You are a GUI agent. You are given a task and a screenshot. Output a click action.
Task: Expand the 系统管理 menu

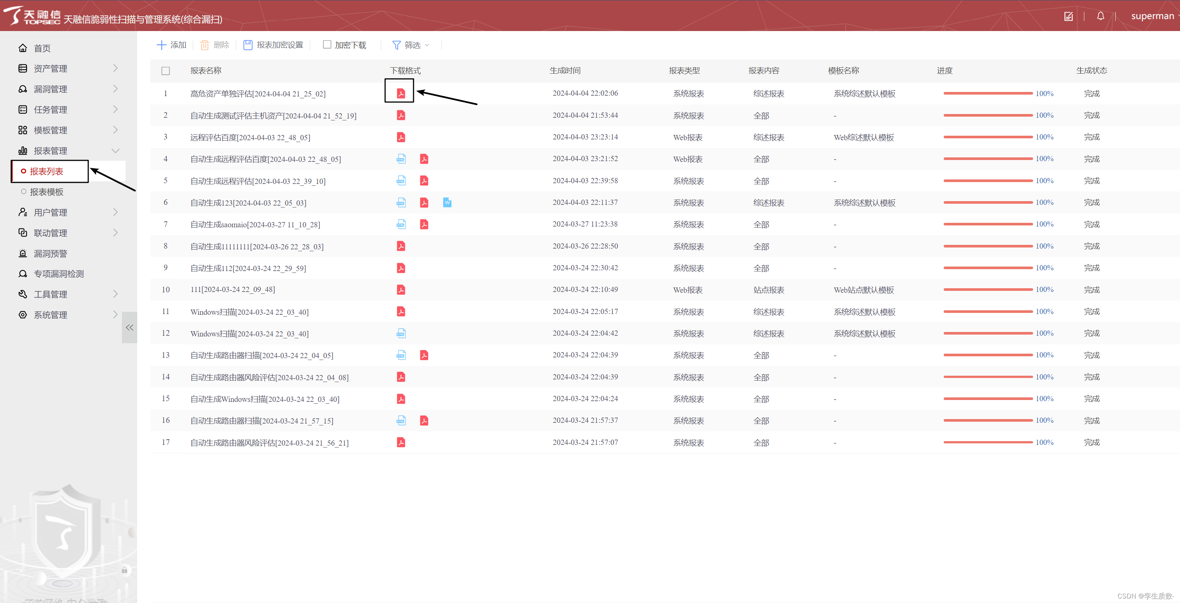click(x=50, y=315)
